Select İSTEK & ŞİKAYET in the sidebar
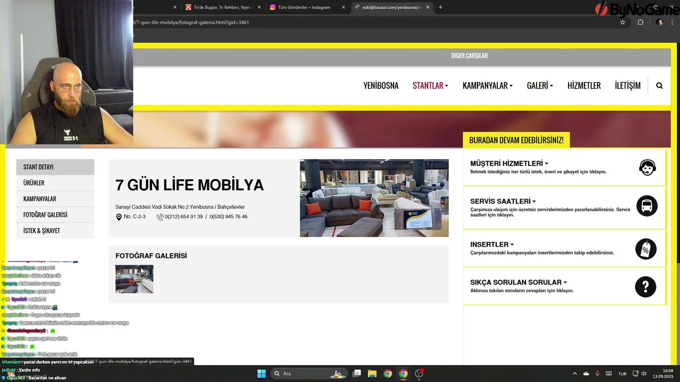 point(55,231)
